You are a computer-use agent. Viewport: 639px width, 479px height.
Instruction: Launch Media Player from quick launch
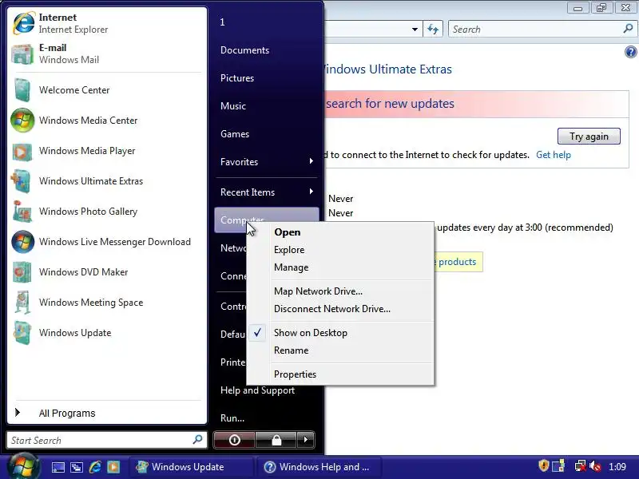click(113, 467)
